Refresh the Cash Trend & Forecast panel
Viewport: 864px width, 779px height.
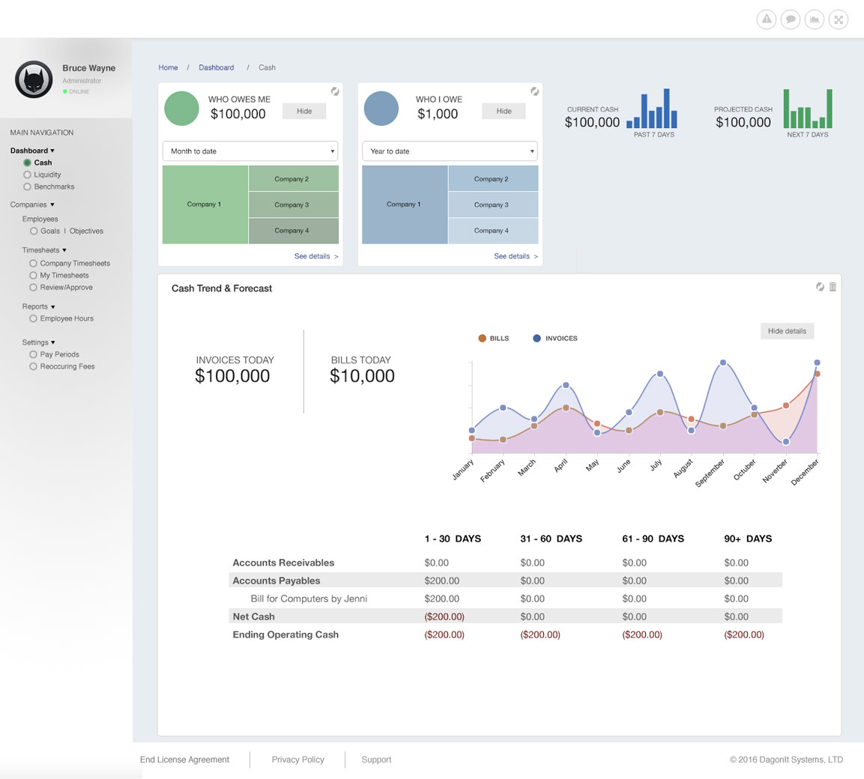point(820,287)
